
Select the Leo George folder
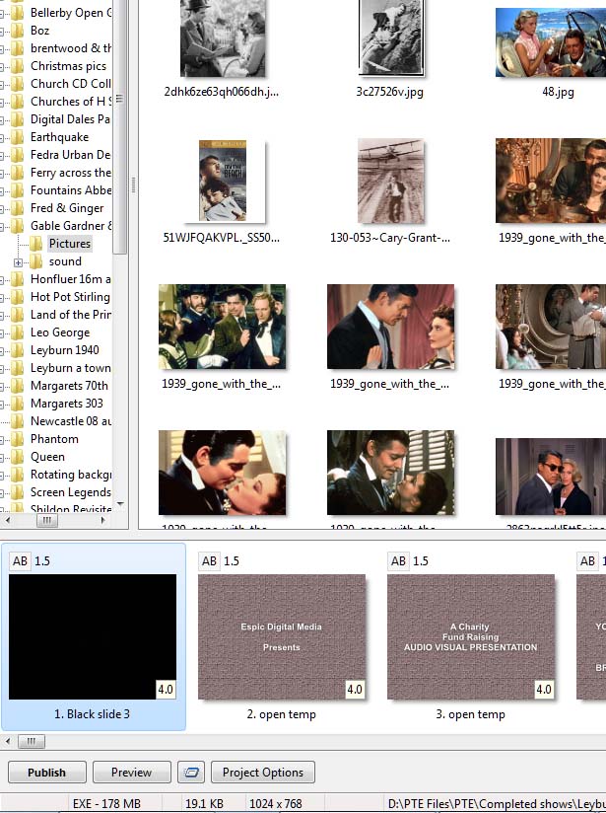60,333
